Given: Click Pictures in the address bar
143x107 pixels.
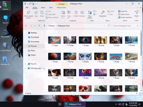Looking at the screenshot, I should coord(51,26).
